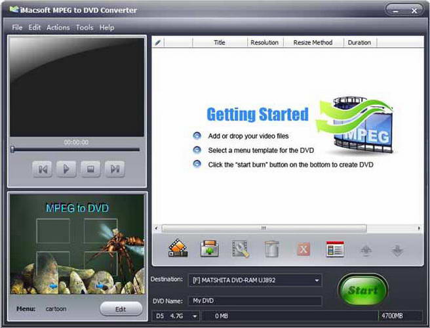Stop the preview playback

click(90, 169)
